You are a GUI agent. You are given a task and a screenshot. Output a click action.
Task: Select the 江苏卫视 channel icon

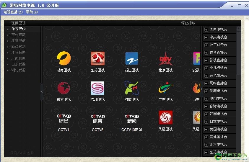[x=97, y=58]
